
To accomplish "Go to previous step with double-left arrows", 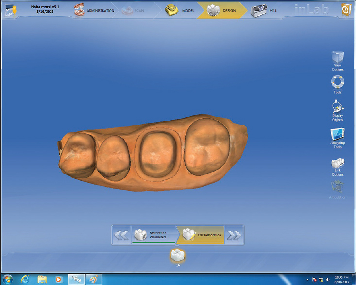I will coord(121,235).
